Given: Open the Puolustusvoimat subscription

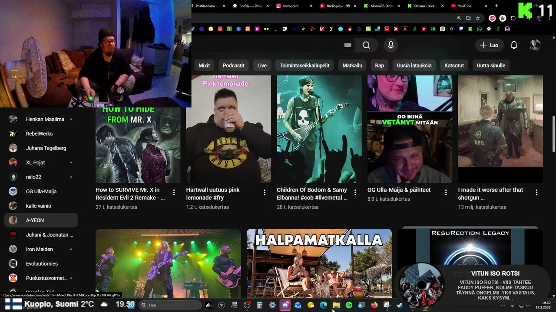Looking at the screenshot, I should coord(41,278).
